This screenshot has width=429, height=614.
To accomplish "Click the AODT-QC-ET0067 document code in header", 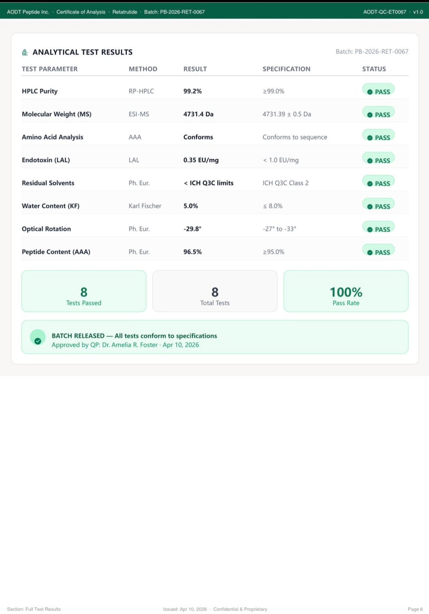I will point(385,12).
